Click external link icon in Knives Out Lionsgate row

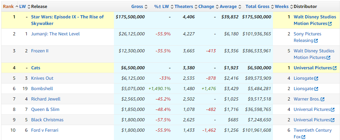316,78
